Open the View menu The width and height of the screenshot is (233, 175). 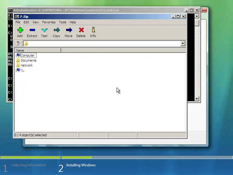coord(36,22)
